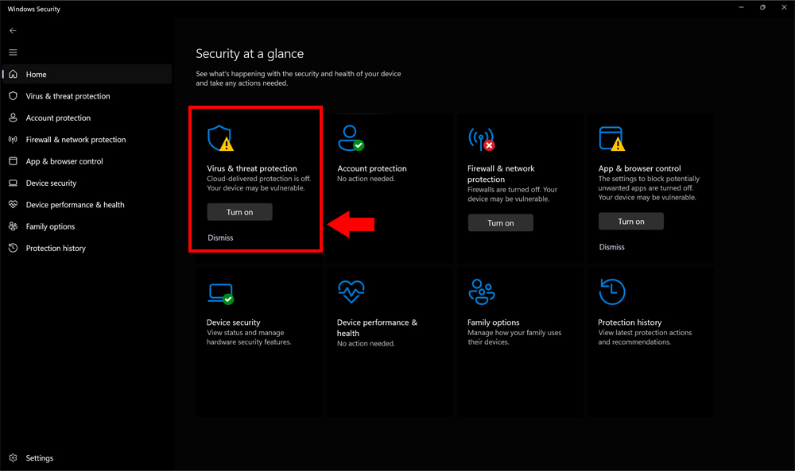Click the Virus & threat protection shield icon tile
The height and width of the screenshot is (471, 795).
(x=219, y=138)
